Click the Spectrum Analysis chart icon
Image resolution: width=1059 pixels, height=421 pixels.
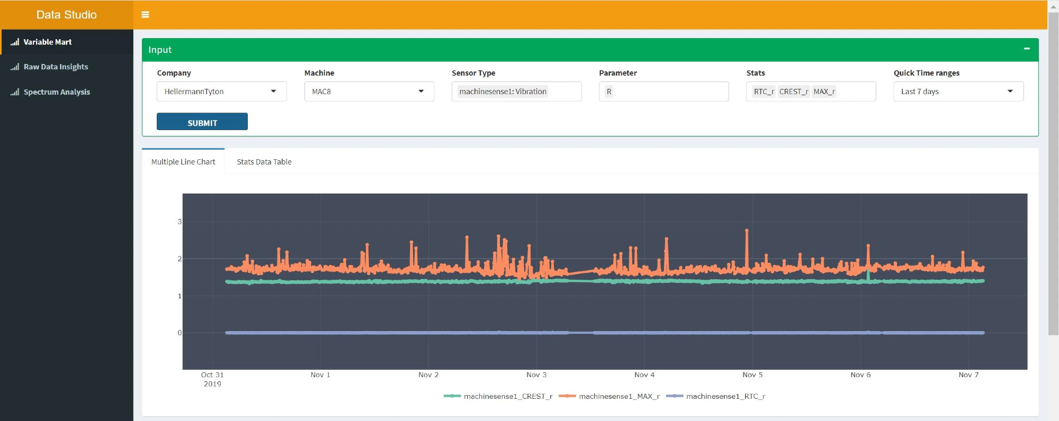[x=15, y=92]
